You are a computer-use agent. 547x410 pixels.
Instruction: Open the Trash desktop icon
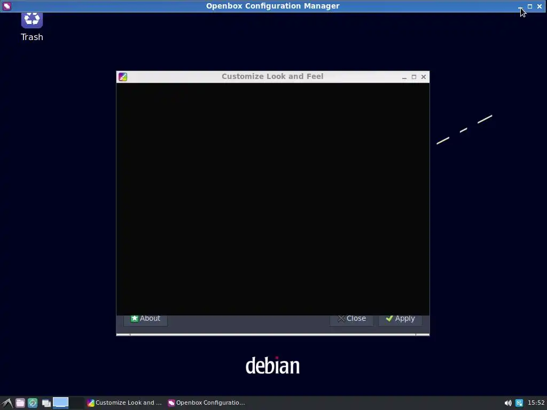pyautogui.click(x=32, y=27)
